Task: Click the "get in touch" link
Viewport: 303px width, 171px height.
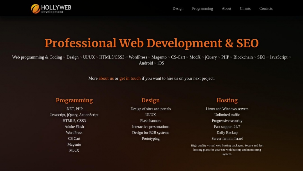Action: tap(130, 78)
